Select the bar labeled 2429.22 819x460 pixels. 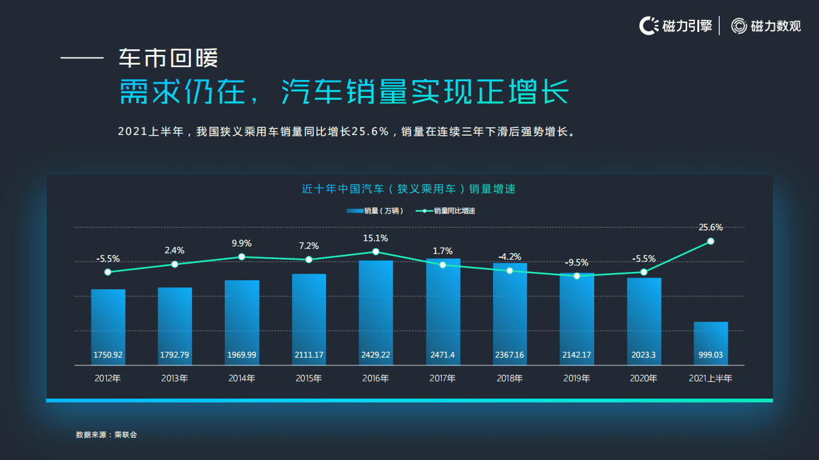pos(375,313)
